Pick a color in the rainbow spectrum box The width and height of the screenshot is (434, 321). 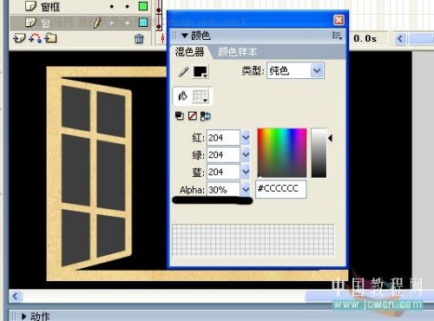tap(282, 153)
